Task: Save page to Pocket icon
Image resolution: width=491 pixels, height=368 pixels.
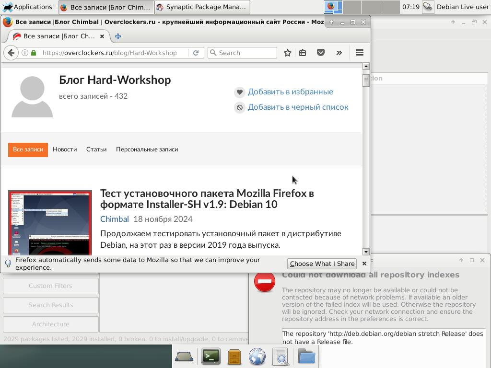Action: point(321,53)
